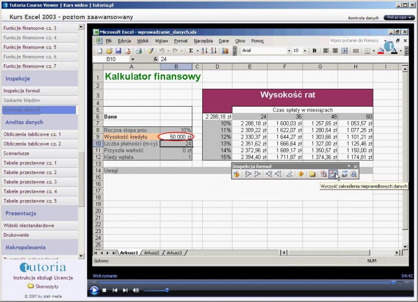Viewport: 418px width, 302px height.
Task: Toggle Bold formatting button
Action: pyautogui.click(x=315, y=51)
